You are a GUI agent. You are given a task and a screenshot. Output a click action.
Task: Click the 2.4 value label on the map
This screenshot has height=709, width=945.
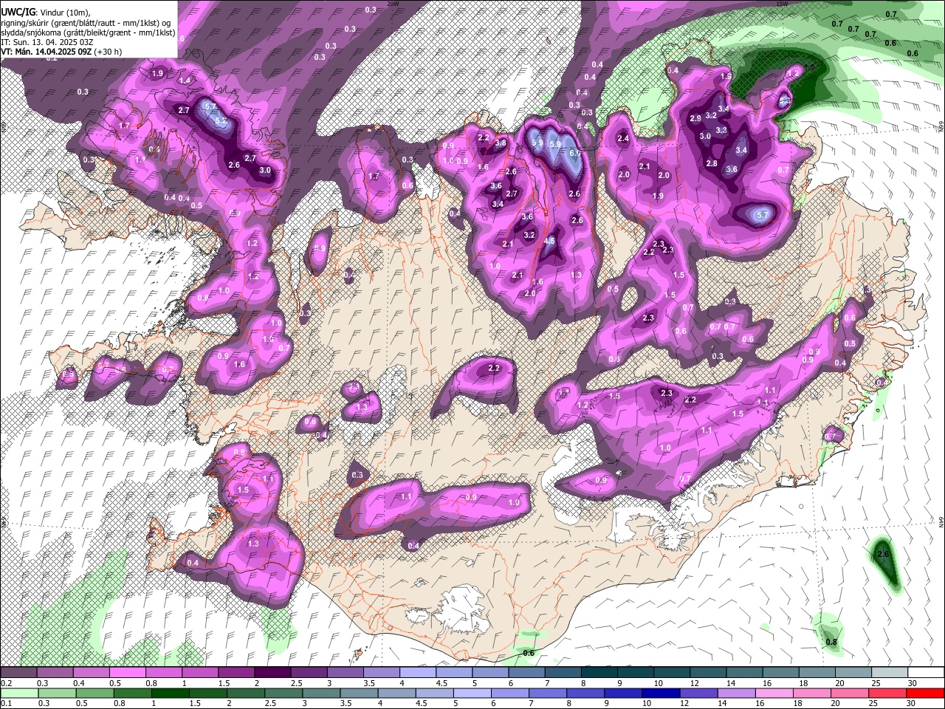(x=623, y=138)
